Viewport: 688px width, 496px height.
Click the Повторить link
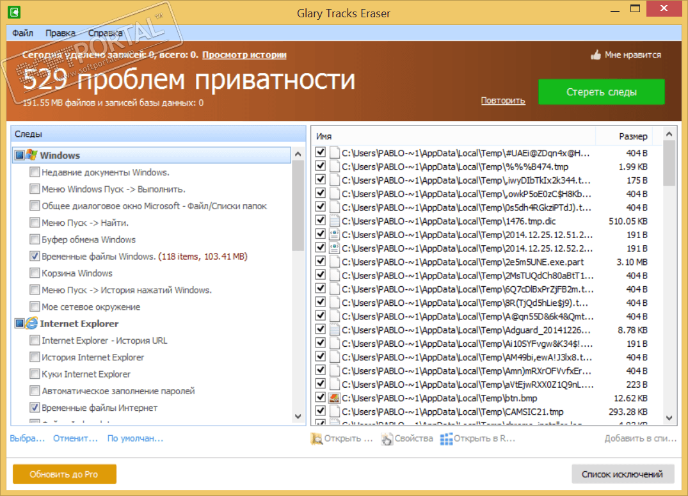coord(503,100)
